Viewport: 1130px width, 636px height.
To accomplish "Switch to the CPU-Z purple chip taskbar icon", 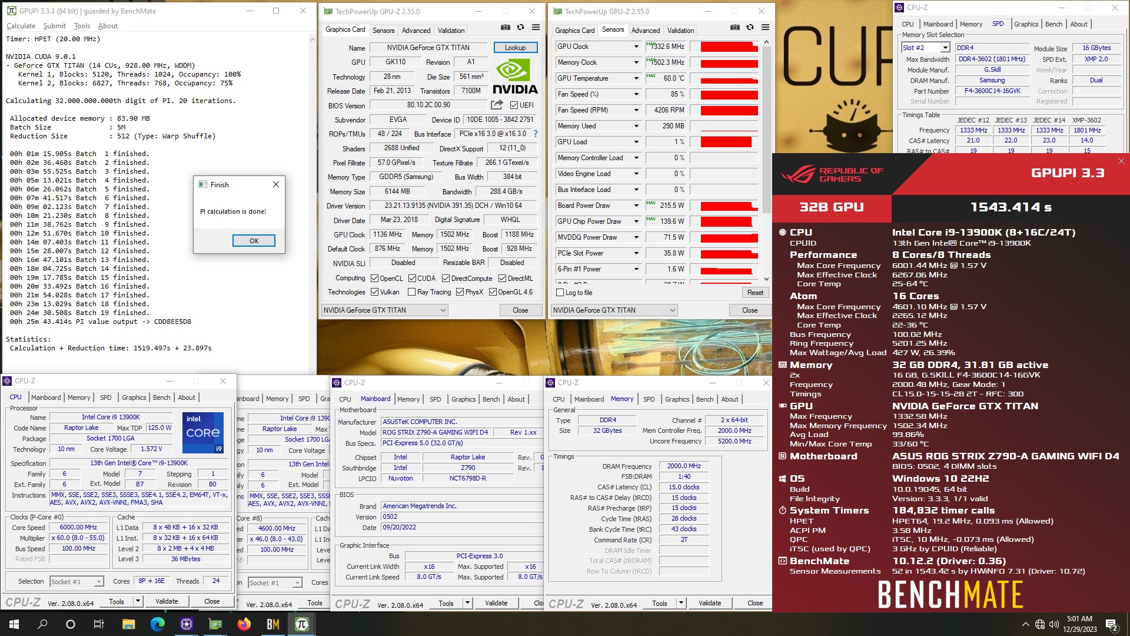I will 187,624.
